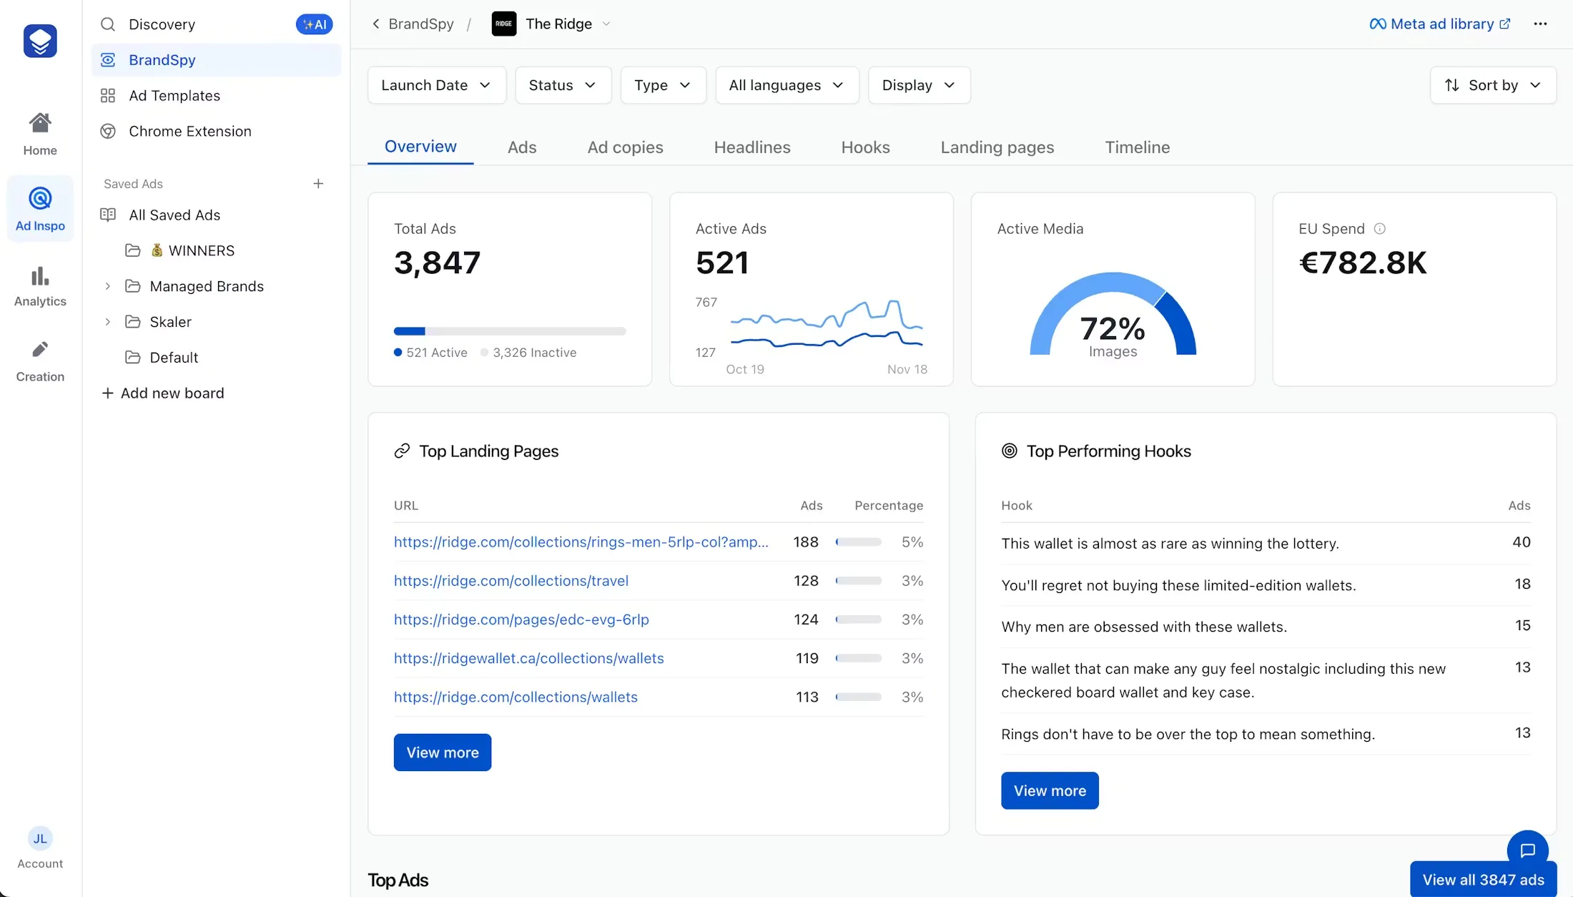The width and height of the screenshot is (1573, 897).
Task: Click the three-dot more options menu
Action: 1540,24
